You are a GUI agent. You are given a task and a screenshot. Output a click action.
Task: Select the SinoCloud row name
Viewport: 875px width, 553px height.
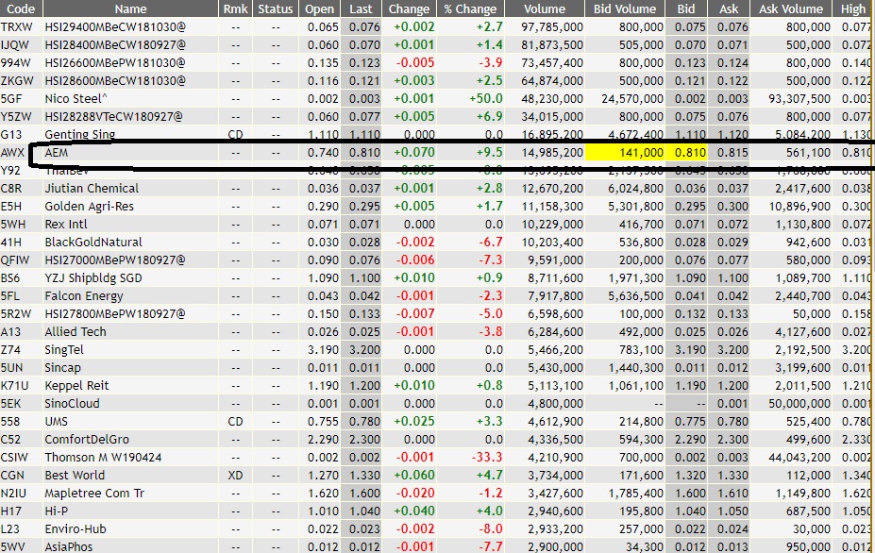[x=72, y=404]
